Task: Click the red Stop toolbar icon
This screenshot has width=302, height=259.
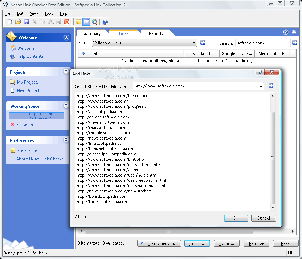Action: click(67, 22)
